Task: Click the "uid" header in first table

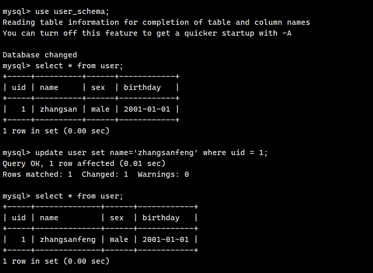Action: 19,87
